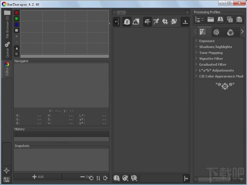Expand the Vignette Filter section
This screenshot has height=185, width=247.
point(211,59)
